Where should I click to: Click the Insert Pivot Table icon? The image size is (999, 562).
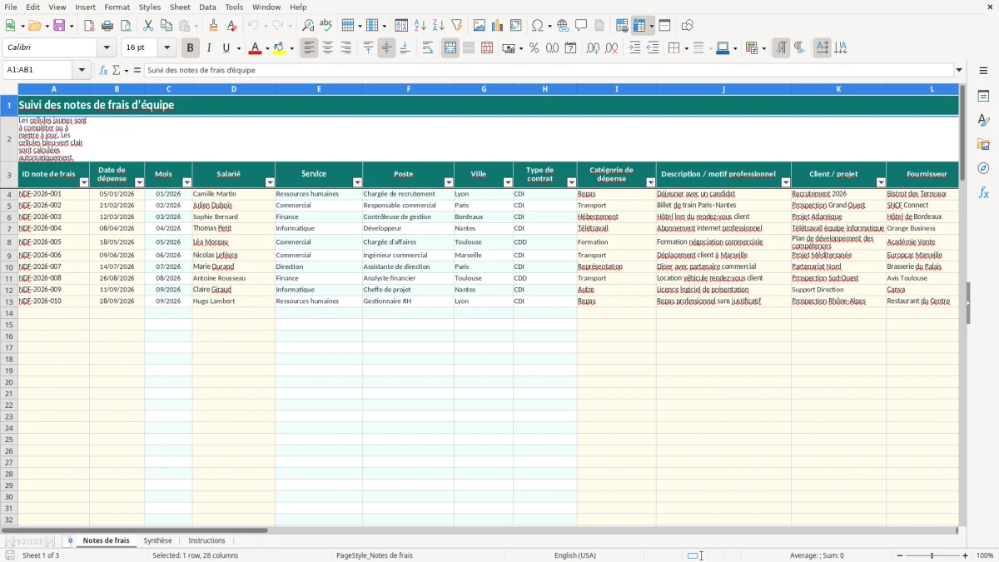coord(516,26)
